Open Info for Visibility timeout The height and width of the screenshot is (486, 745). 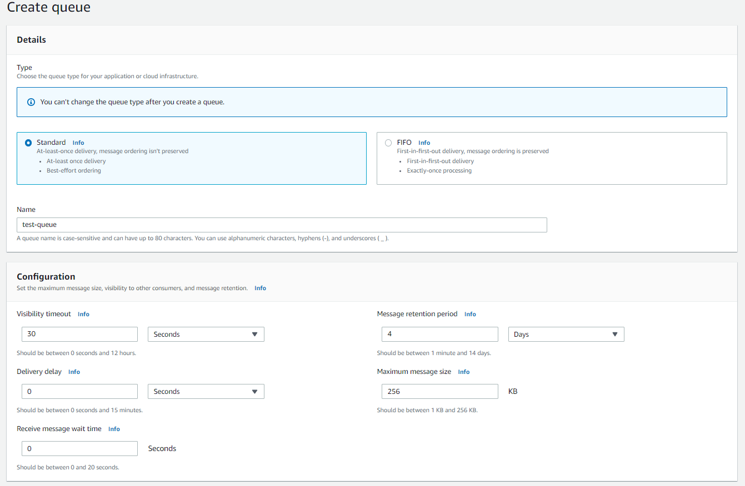[x=83, y=314]
